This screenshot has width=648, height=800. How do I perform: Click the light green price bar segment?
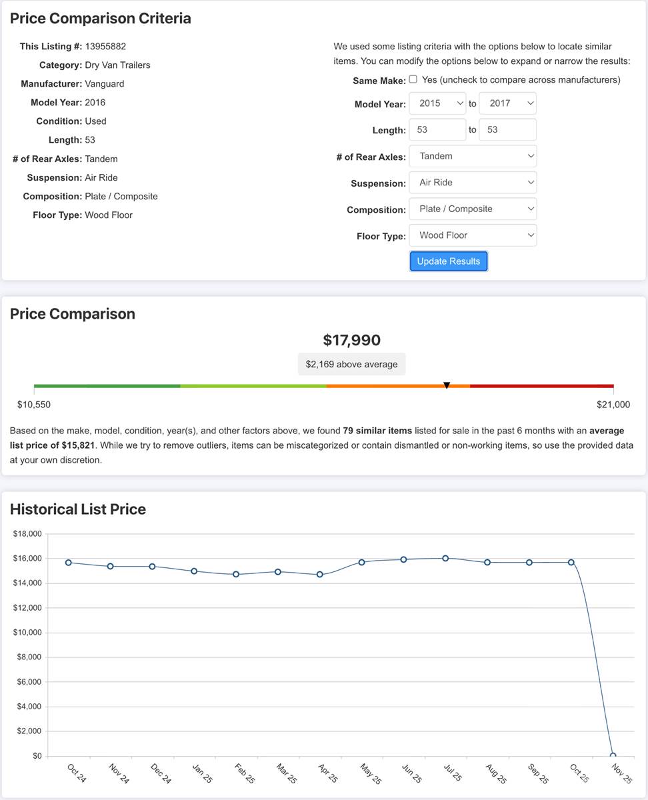253,386
